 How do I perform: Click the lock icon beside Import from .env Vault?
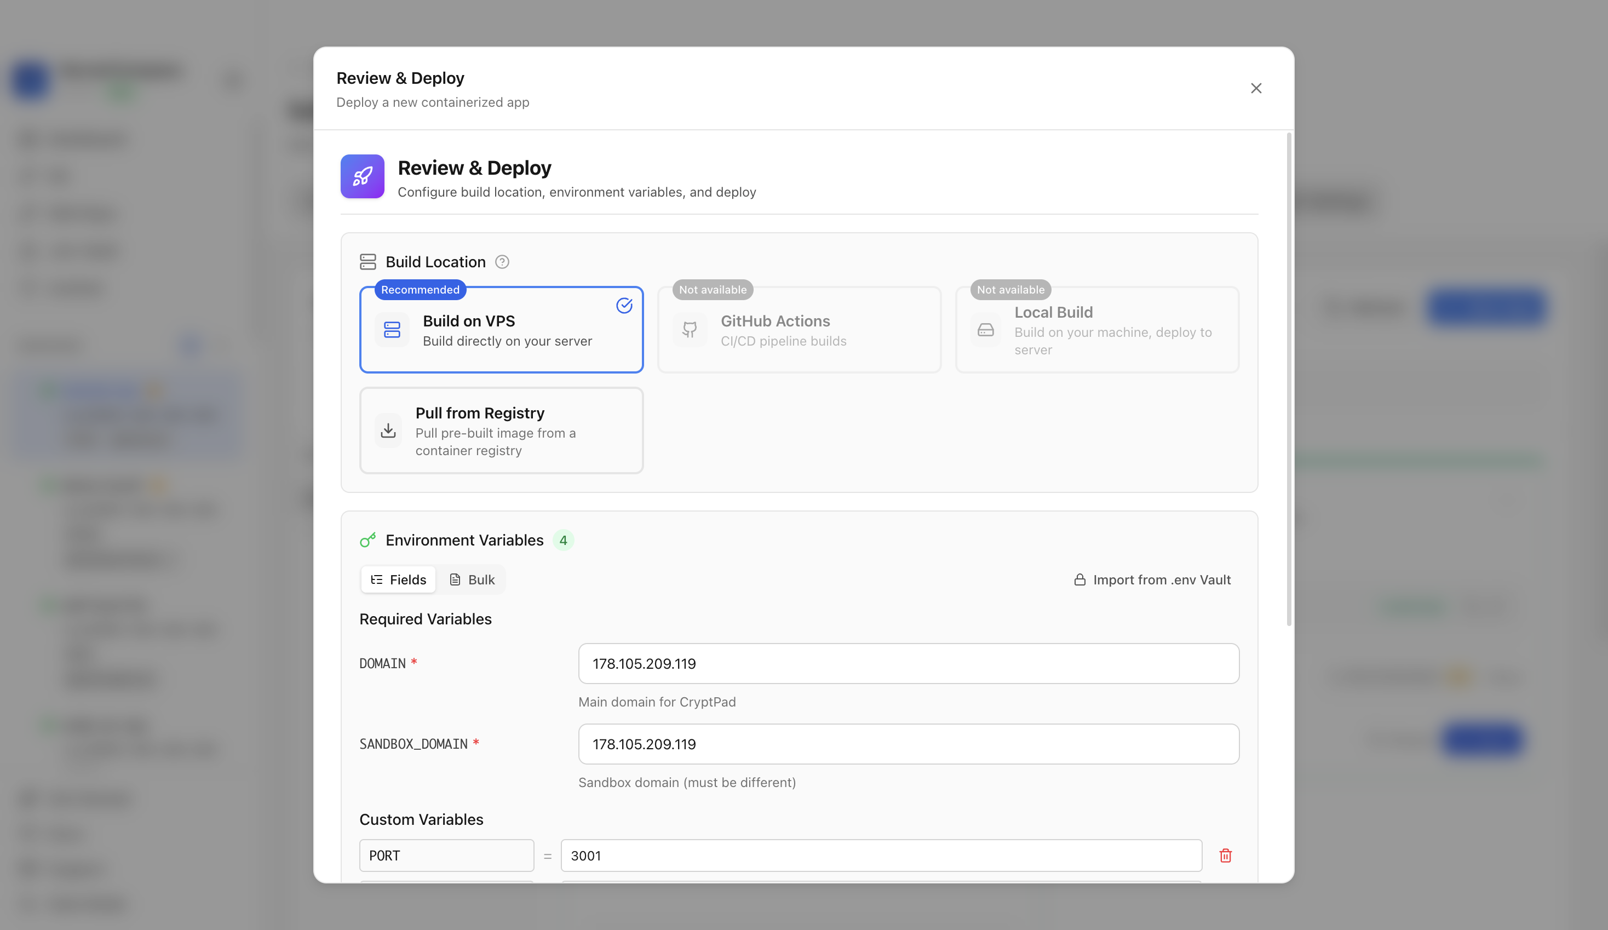pos(1079,579)
